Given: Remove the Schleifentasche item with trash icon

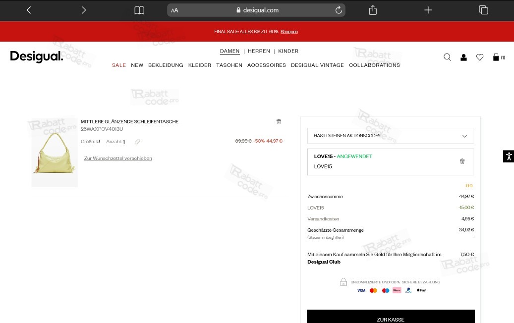Looking at the screenshot, I should pos(279,121).
